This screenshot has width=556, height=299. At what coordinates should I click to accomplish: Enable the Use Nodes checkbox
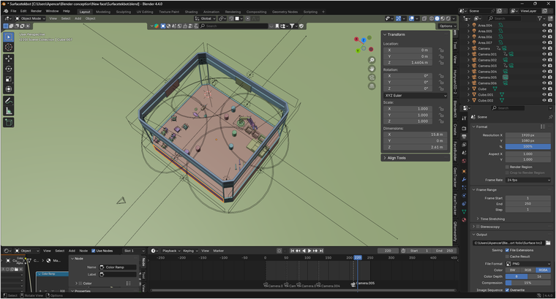tap(93, 251)
